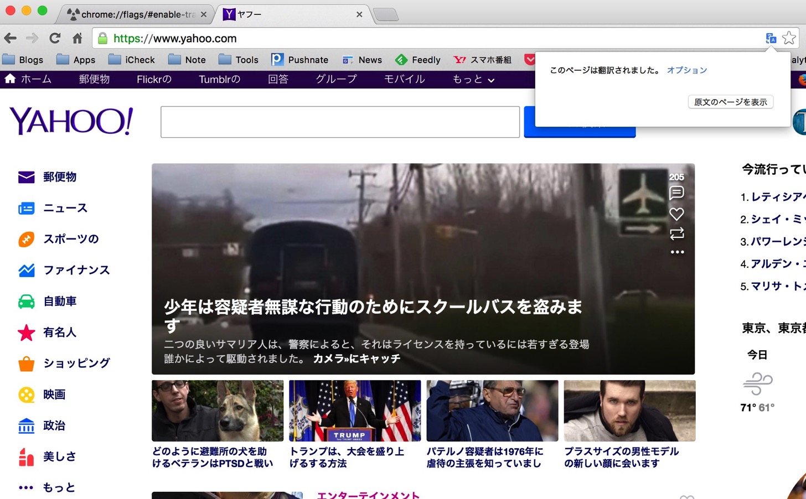Open the 有名人 star icon
806x499 pixels.
pyautogui.click(x=26, y=332)
